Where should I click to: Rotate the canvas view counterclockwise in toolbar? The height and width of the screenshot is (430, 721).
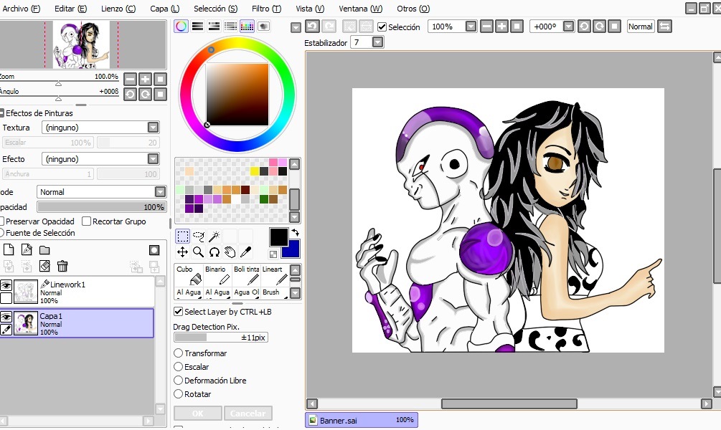[x=584, y=27]
